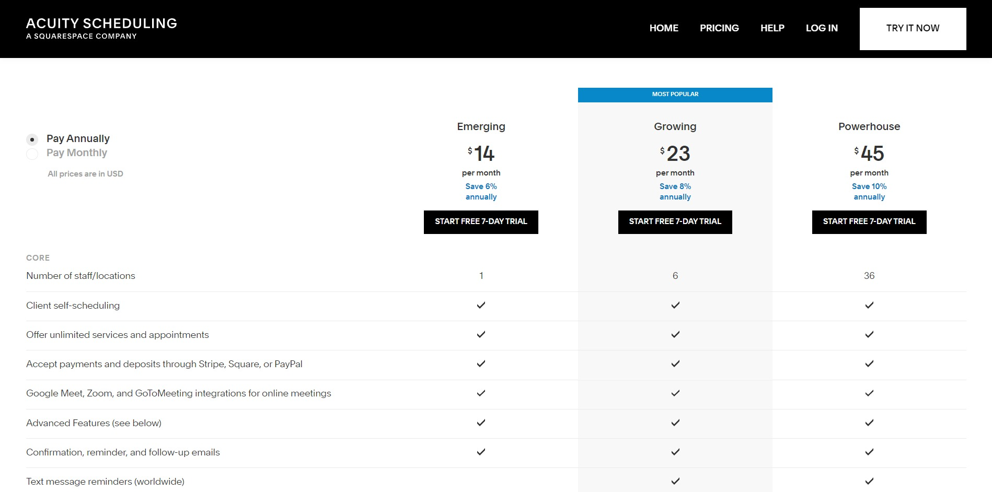Image resolution: width=992 pixels, height=492 pixels.
Task: Click the $45 Powerhouse price
Action: (x=869, y=153)
